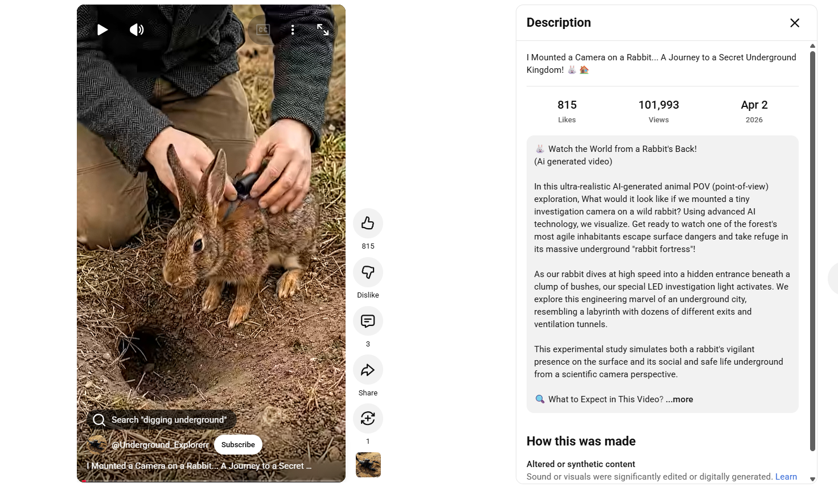Share this Short
This screenshot has width=838, height=487.
click(368, 370)
